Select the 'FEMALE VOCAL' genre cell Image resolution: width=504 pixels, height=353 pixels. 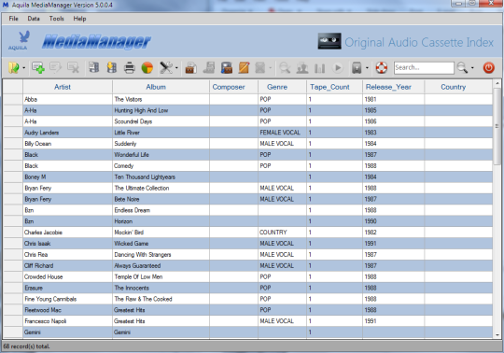(282, 133)
